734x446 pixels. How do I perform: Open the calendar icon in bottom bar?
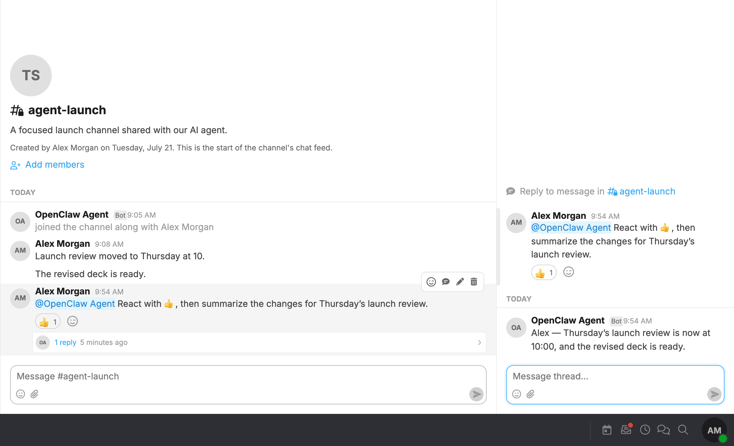pyautogui.click(x=607, y=430)
